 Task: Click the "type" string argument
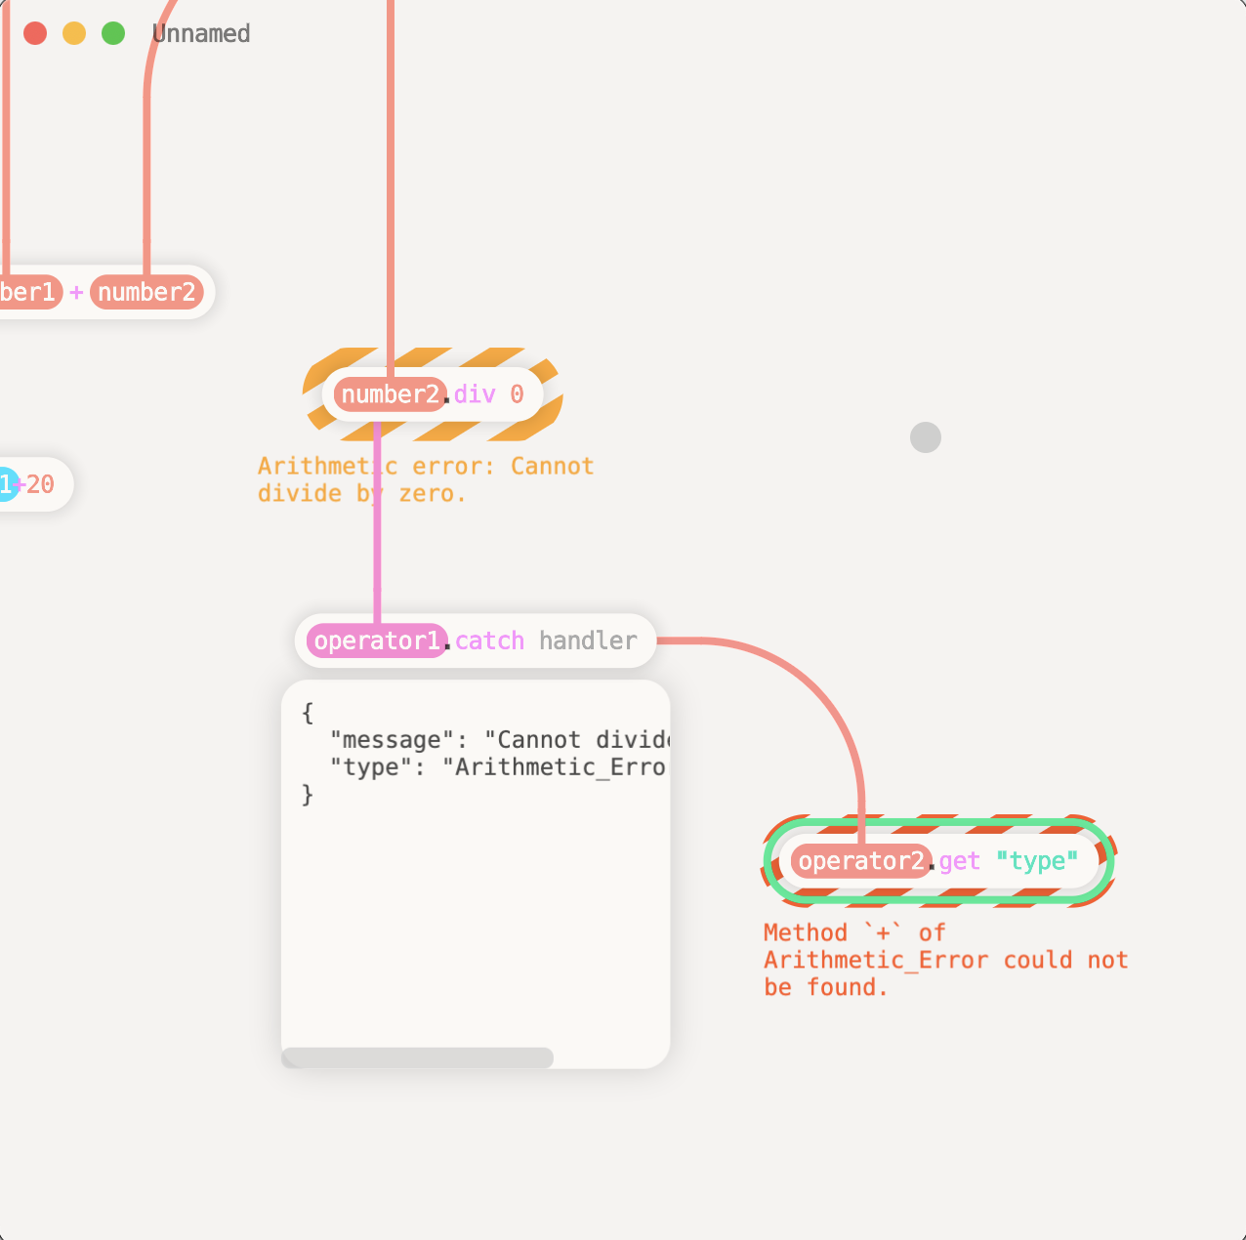1037,861
